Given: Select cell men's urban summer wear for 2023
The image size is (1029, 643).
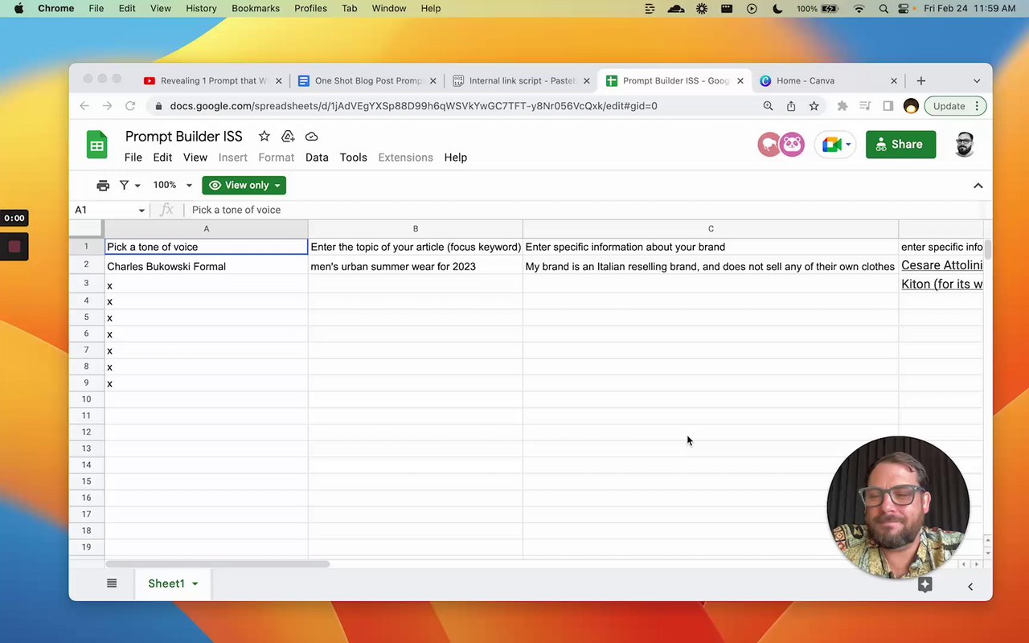Looking at the screenshot, I should [x=415, y=266].
